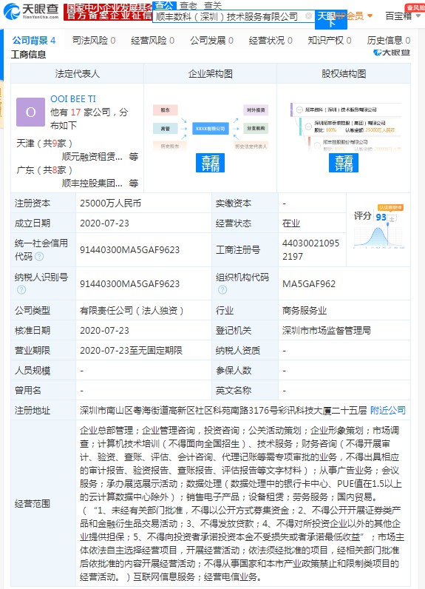Open 附近公司 link beside address
425x589 pixels.
click(x=388, y=410)
